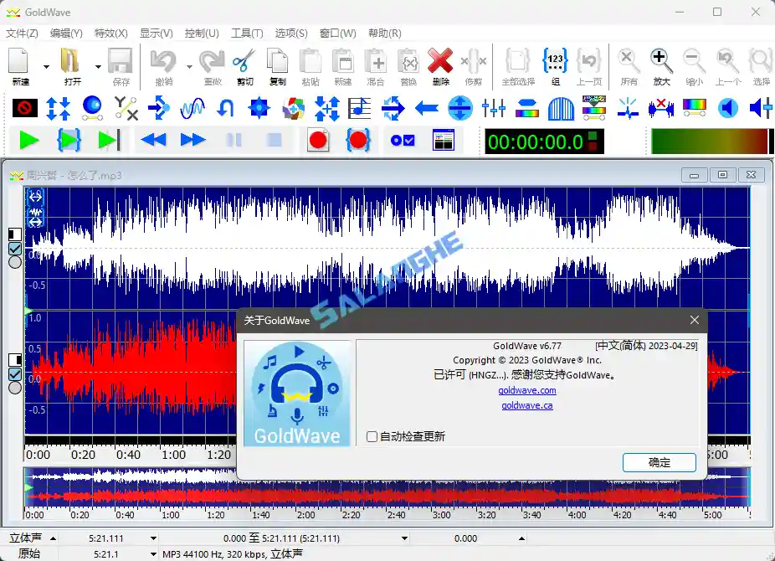
Task: Click the 确定 button in the dialog
Action: coord(659,462)
